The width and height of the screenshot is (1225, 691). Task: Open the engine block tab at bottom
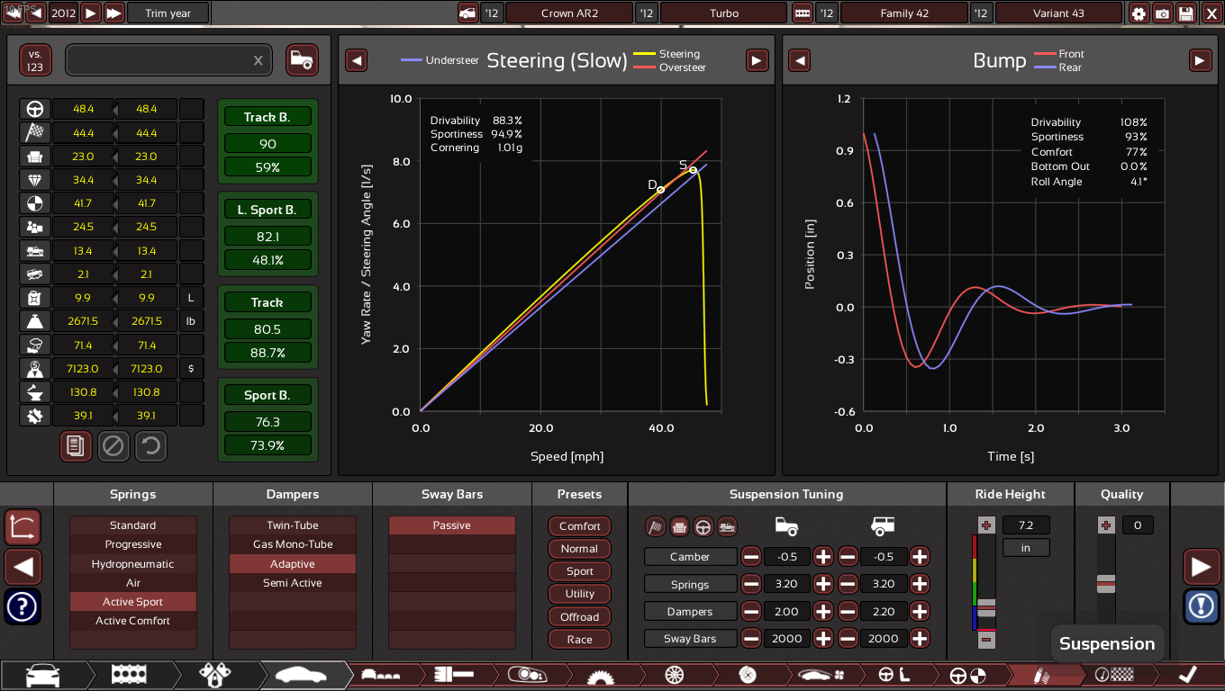click(x=130, y=675)
